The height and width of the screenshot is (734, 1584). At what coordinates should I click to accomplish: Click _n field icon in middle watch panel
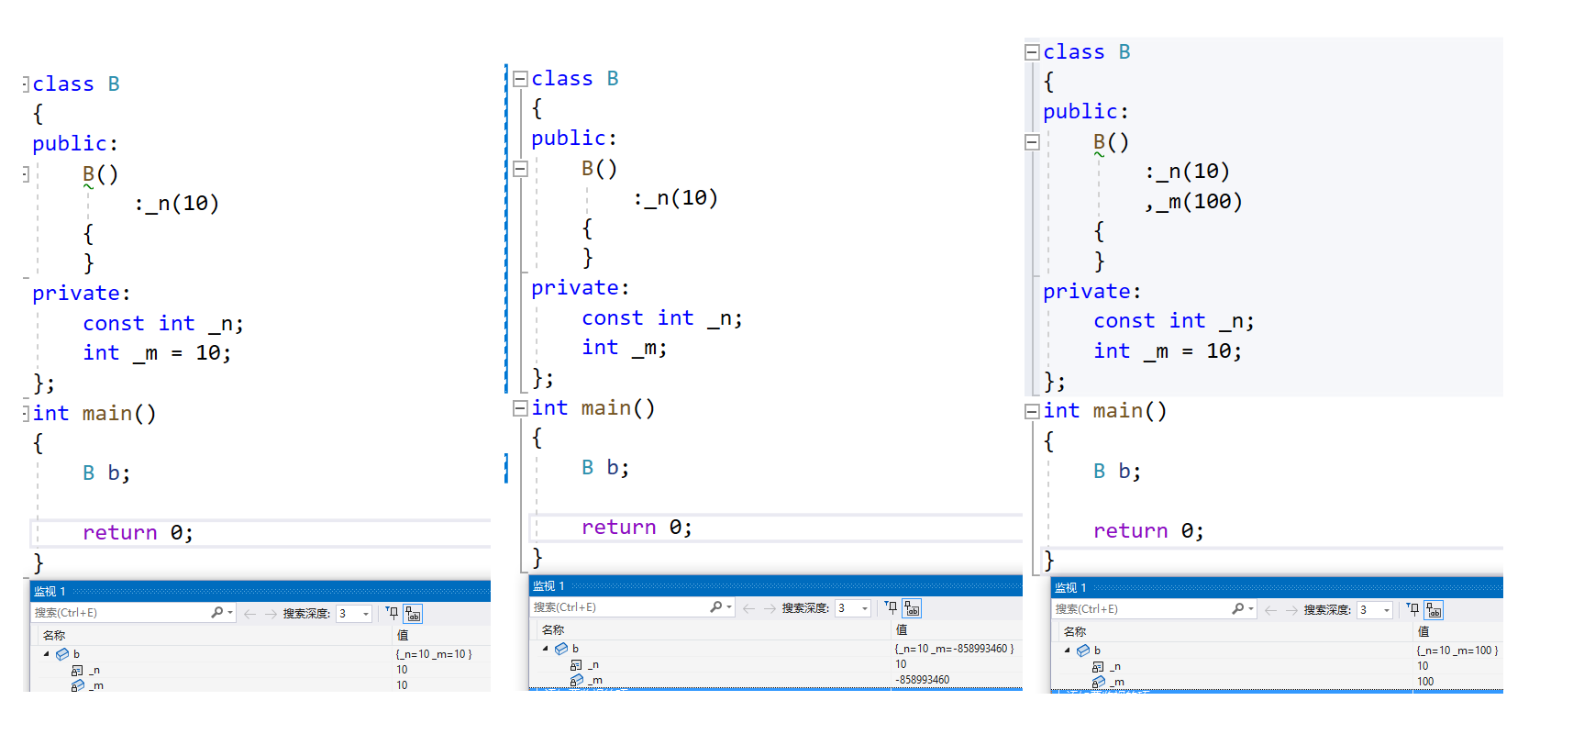click(576, 665)
